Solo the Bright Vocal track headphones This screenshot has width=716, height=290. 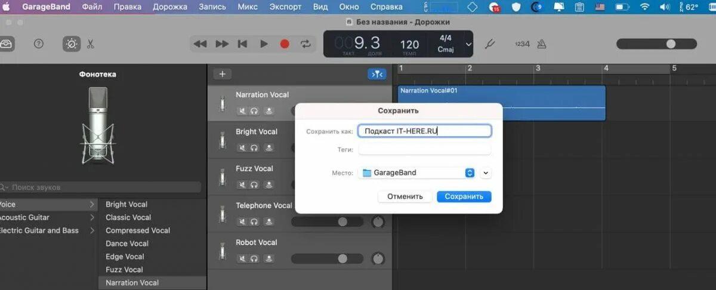(255, 148)
